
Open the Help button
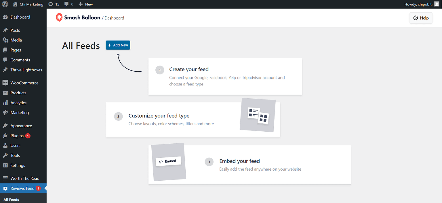(421, 18)
